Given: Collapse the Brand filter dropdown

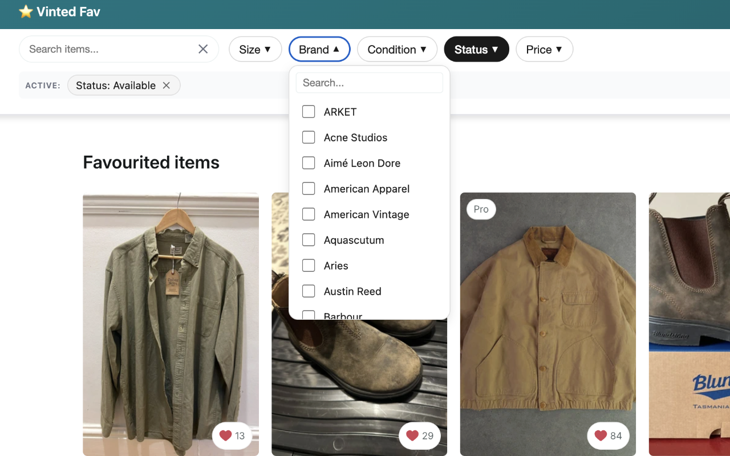Looking at the screenshot, I should 319,50.
